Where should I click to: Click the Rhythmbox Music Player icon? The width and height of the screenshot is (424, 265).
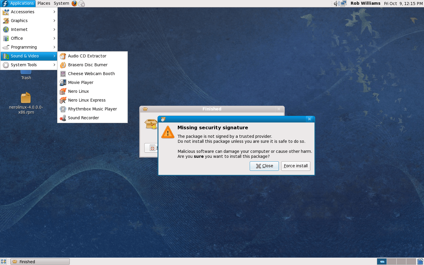[63, 109]
